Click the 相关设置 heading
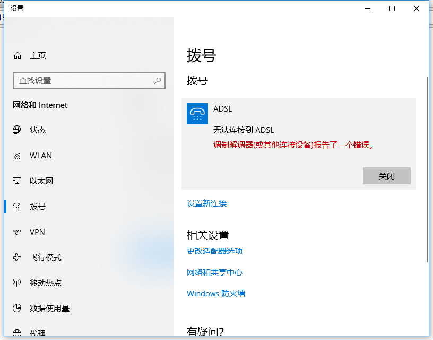 [x=207, y=235]
